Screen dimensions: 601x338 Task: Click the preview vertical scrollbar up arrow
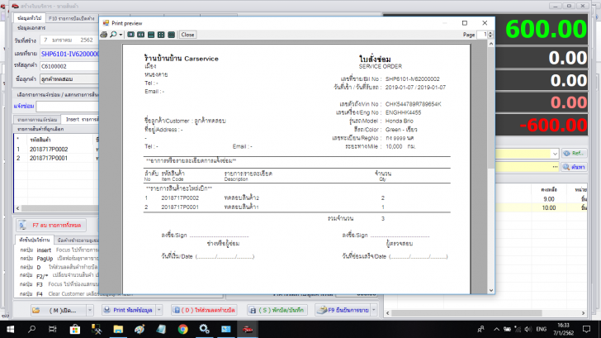(491, 44)
